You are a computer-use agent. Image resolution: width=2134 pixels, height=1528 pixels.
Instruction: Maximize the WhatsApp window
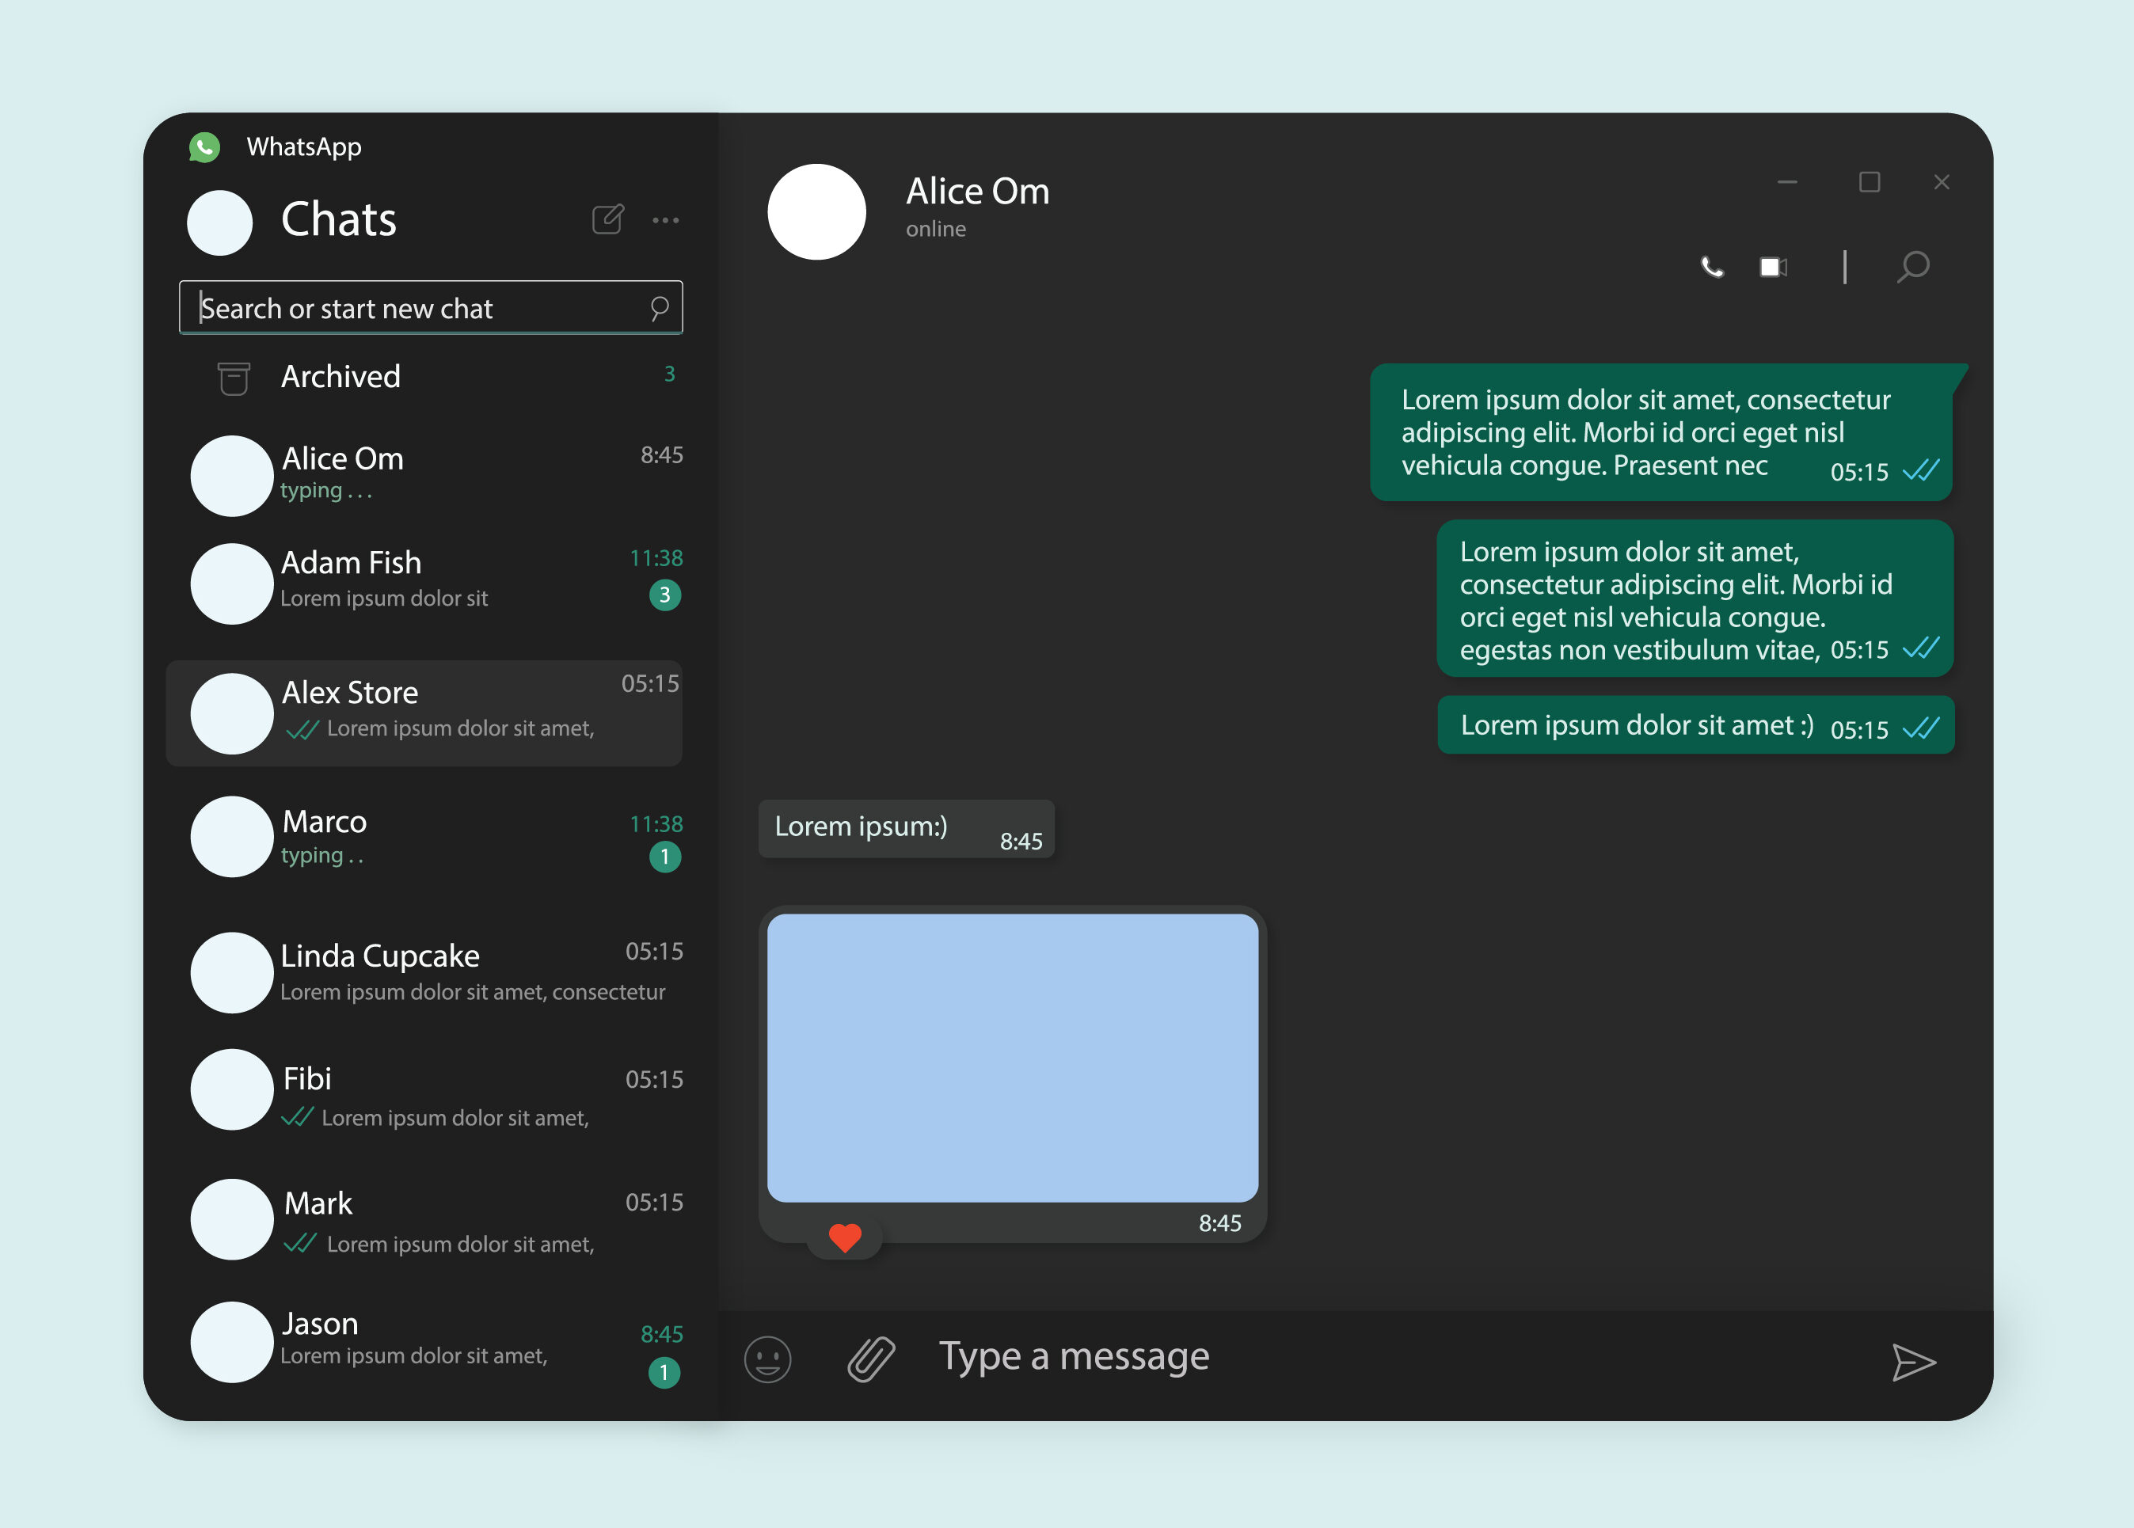point(1870,181)
